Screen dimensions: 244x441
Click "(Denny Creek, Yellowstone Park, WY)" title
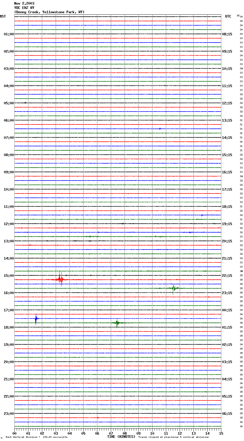(49, 12)
